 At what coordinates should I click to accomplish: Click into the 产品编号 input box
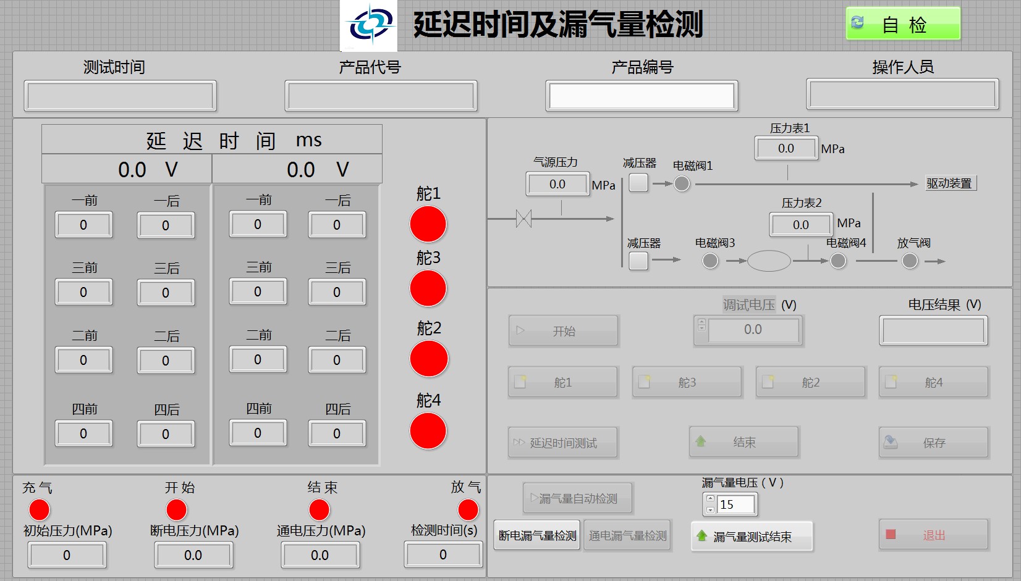[x=642, y=96]
